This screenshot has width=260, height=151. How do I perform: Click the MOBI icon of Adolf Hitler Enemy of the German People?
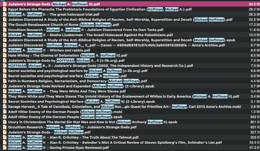point(5,112)
